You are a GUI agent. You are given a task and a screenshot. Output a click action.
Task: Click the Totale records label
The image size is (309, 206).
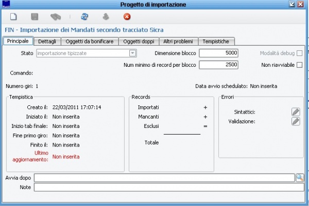151,142
